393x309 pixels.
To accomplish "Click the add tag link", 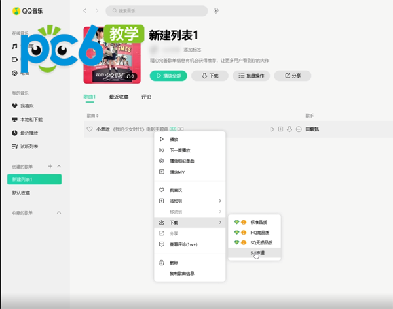I will pyautogui.click(x=193, y=50).
